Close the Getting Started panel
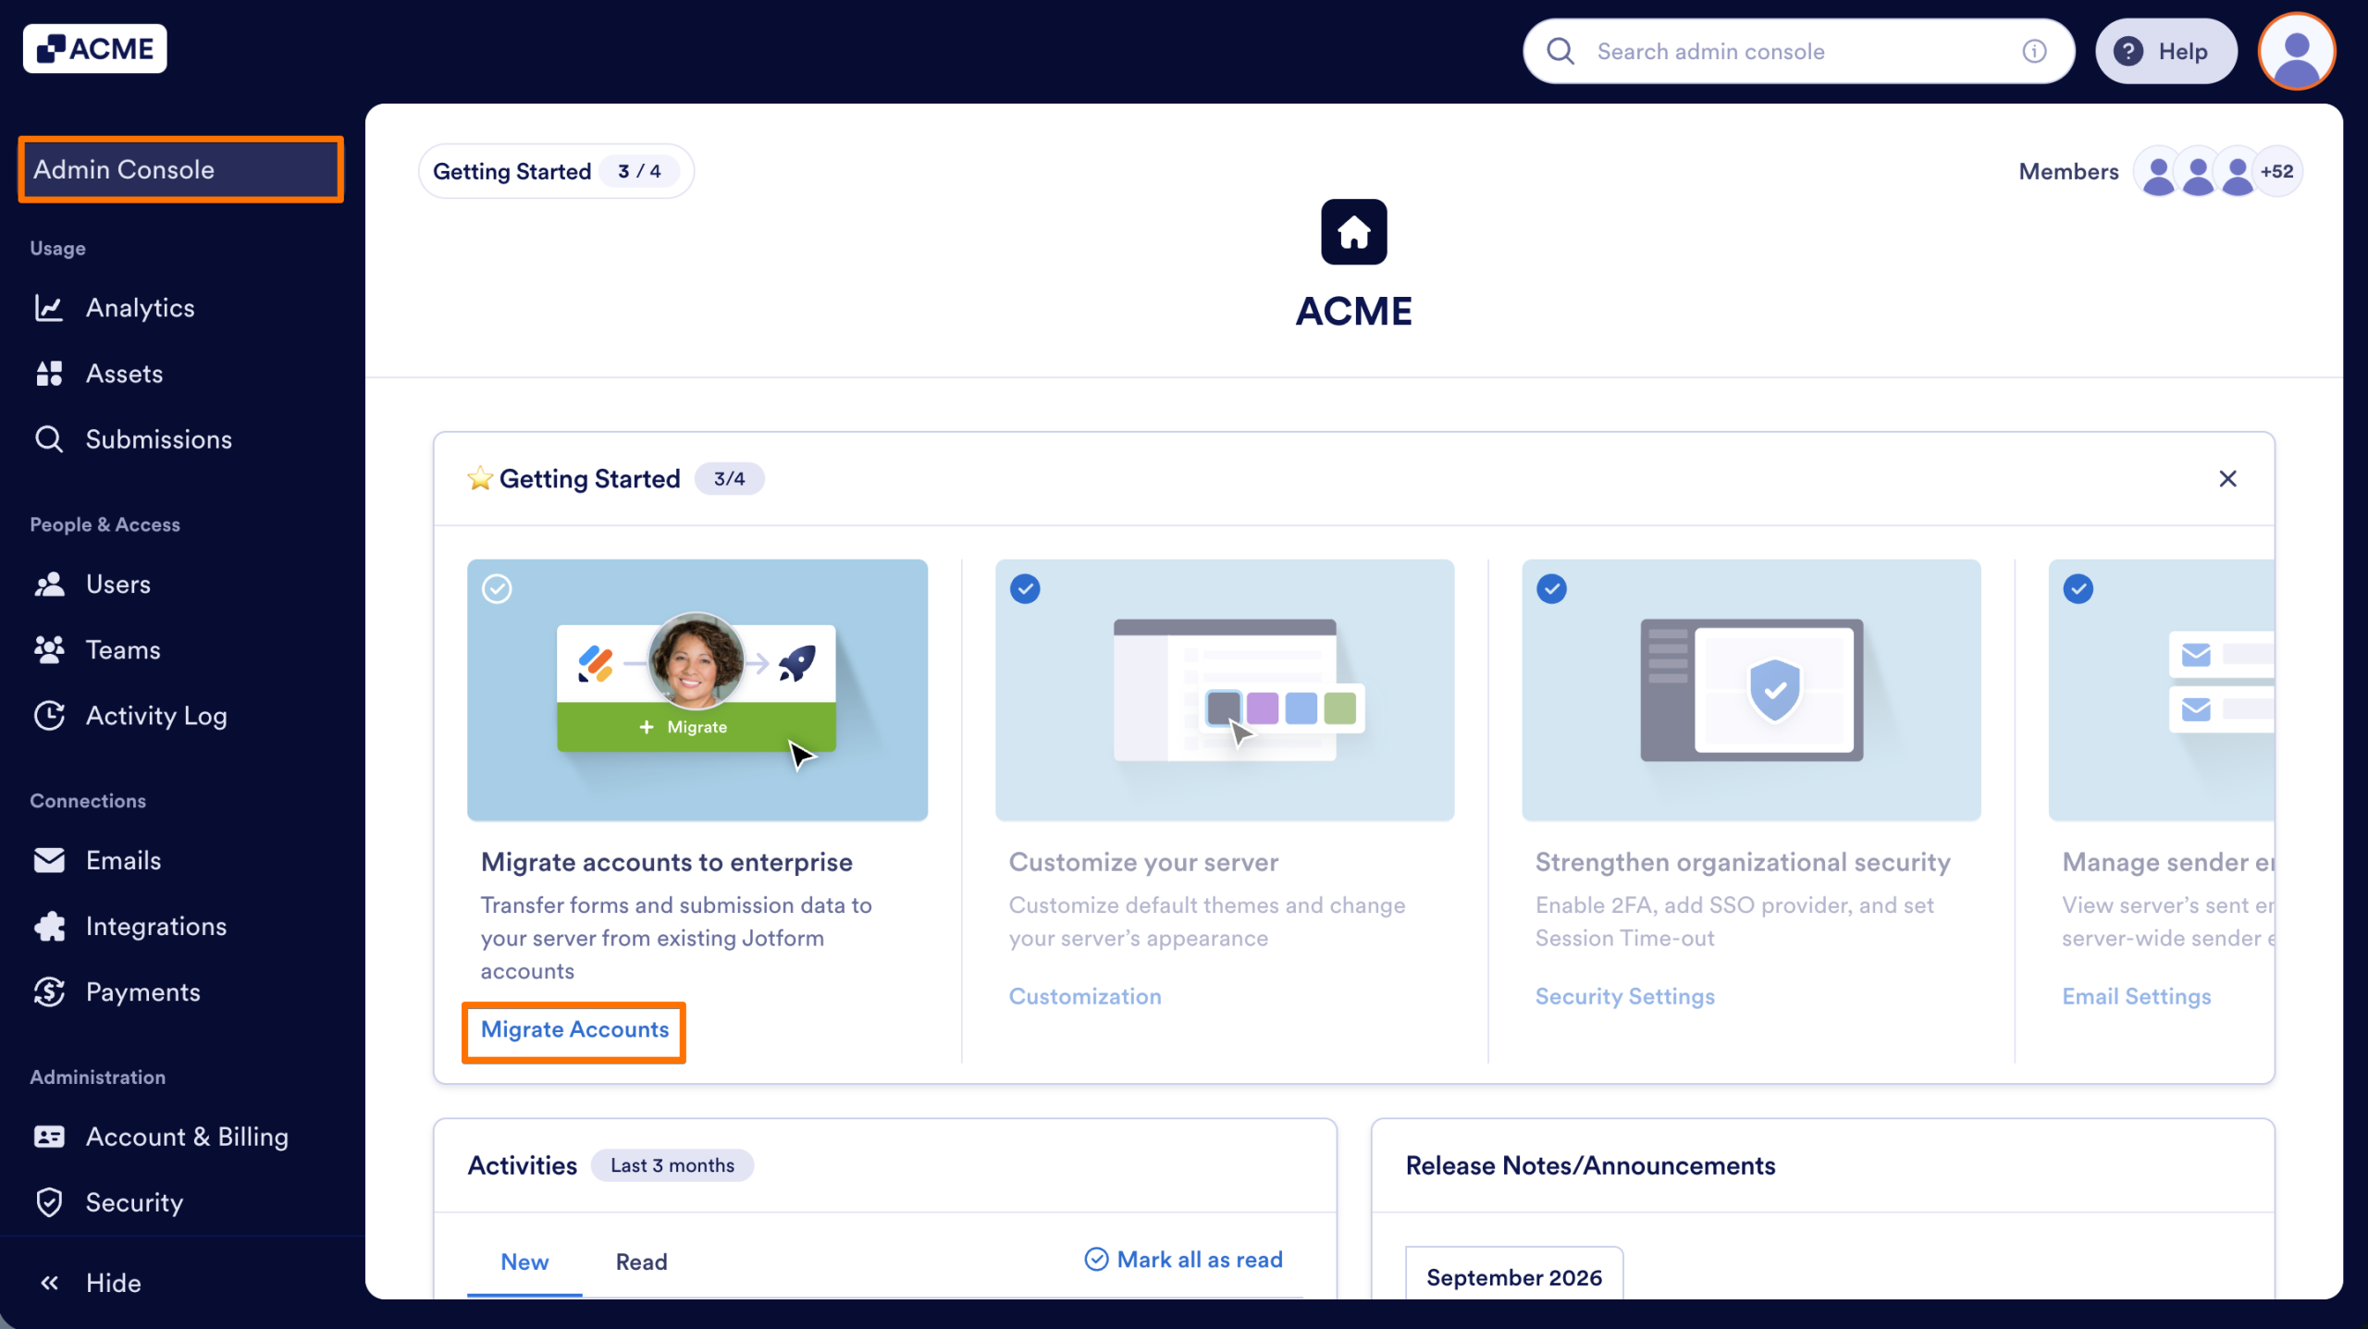 [2227, 479]
